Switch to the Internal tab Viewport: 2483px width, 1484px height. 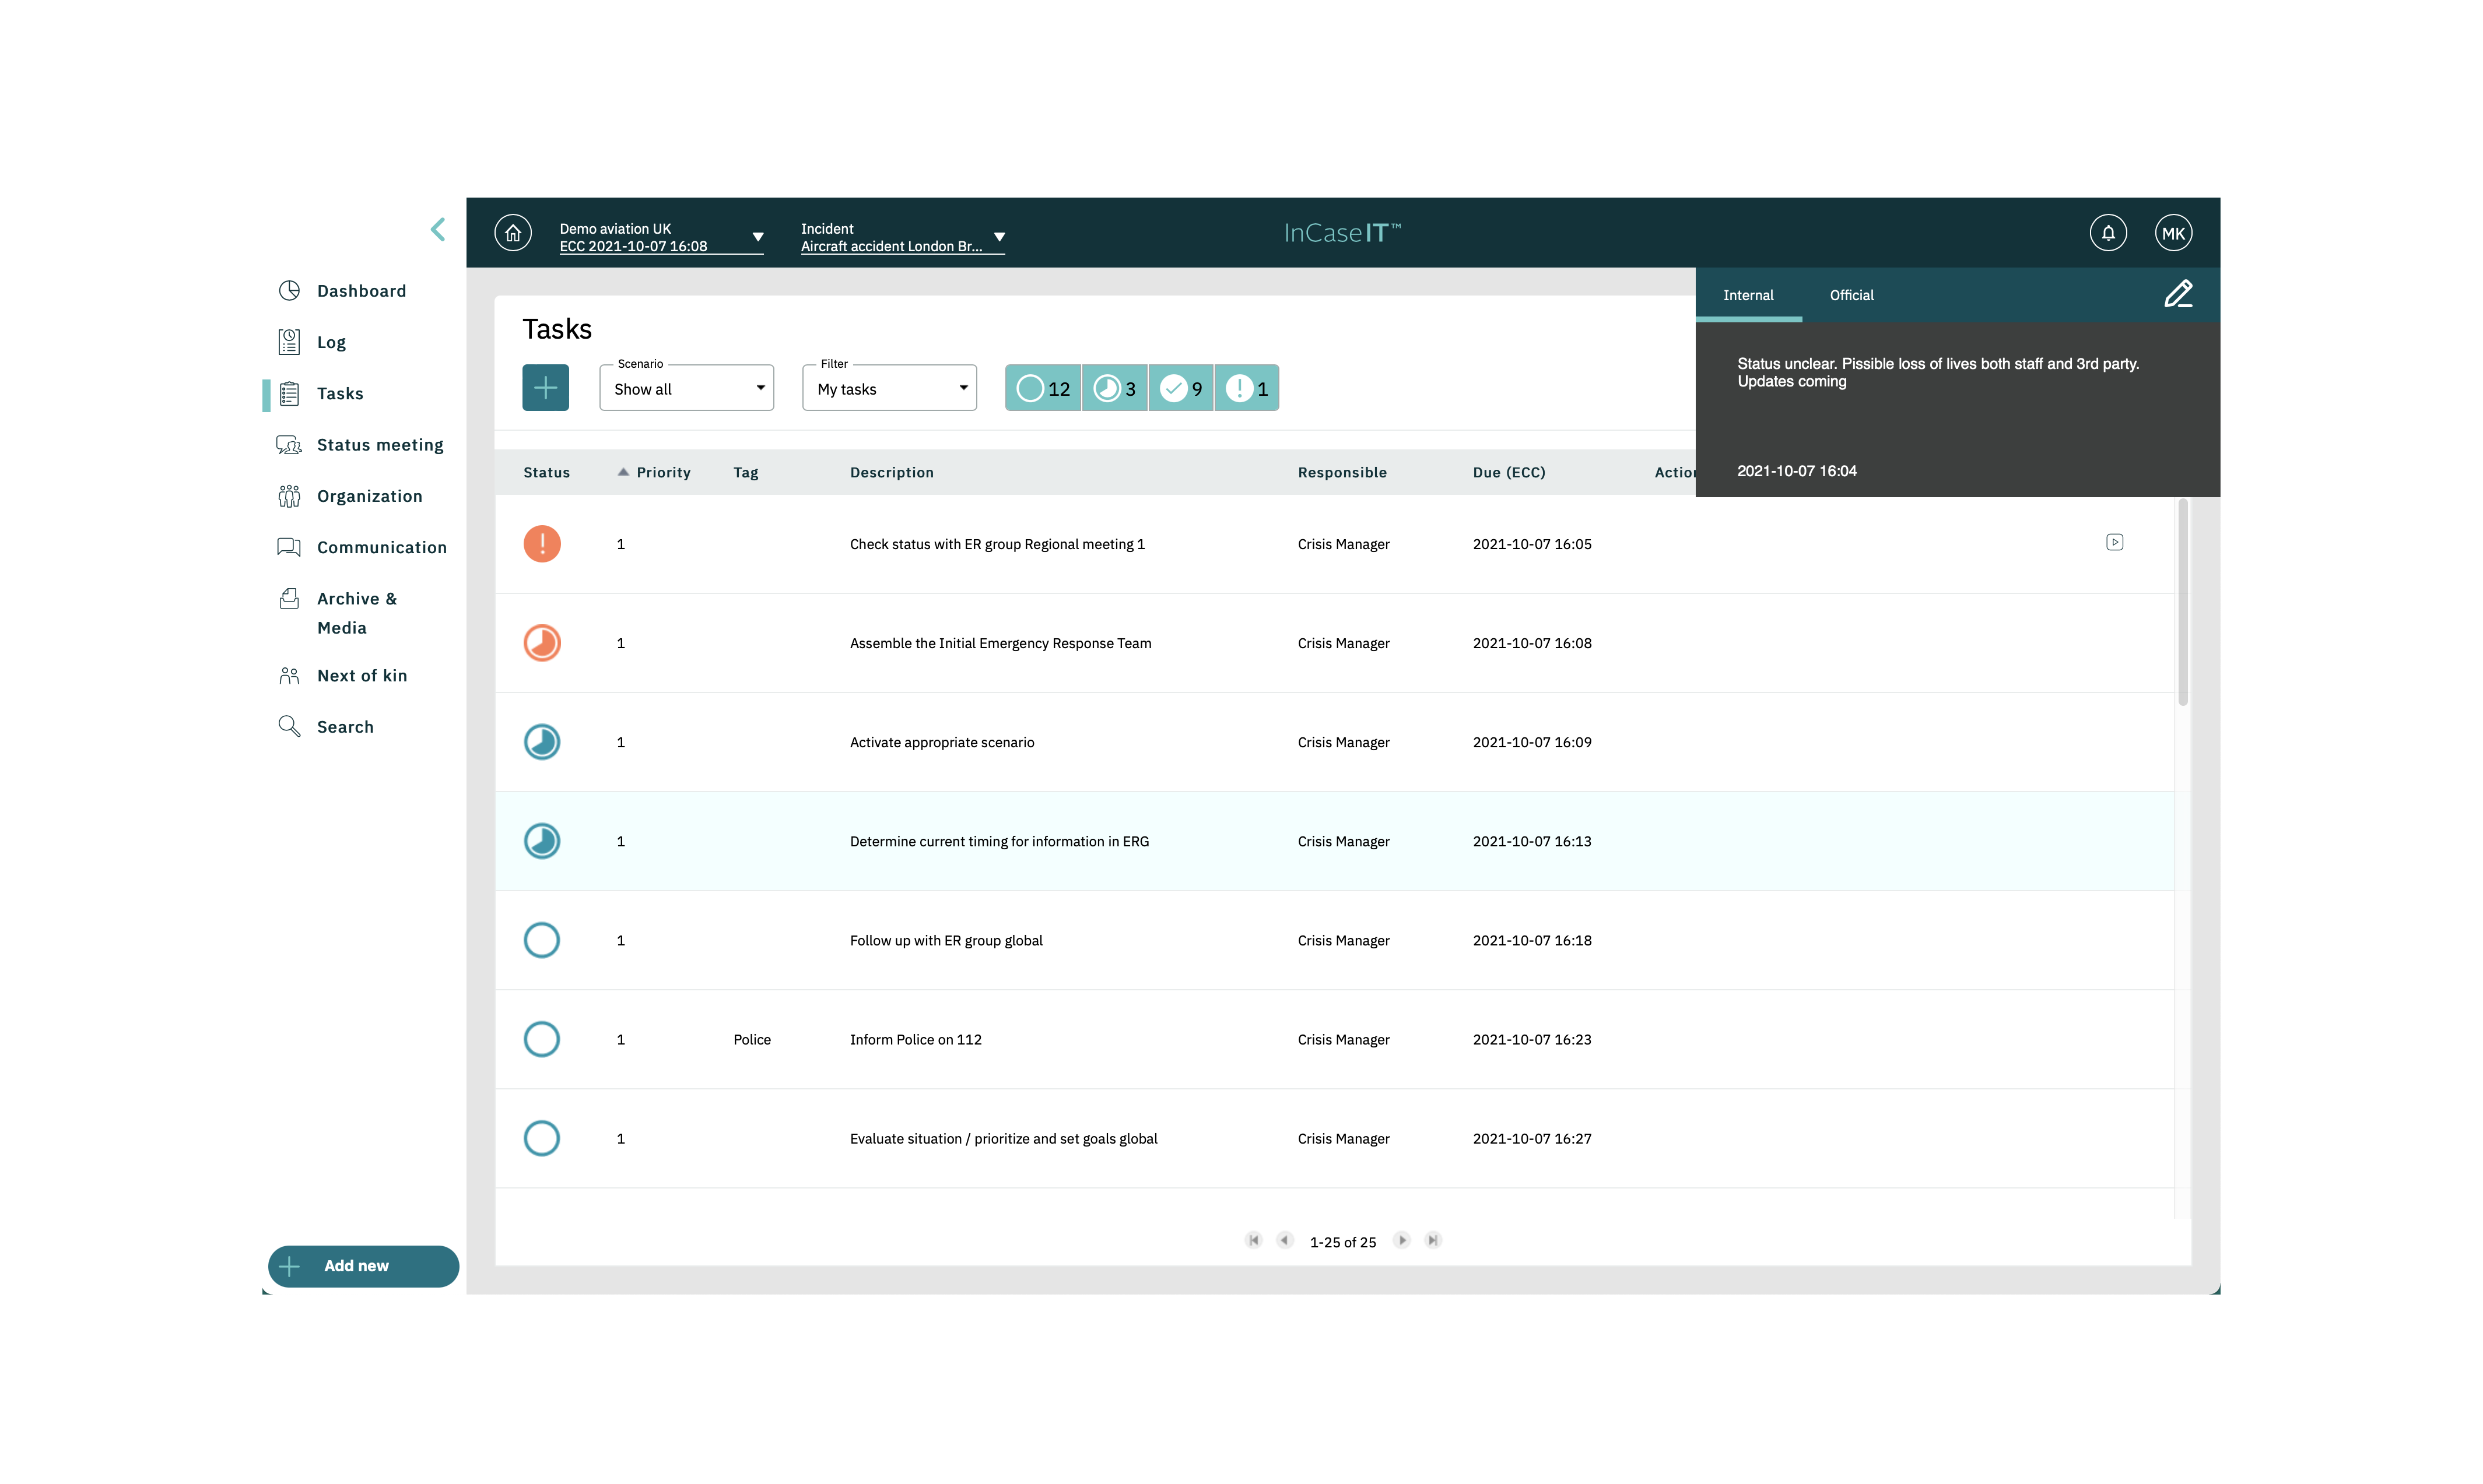[x=1748, y=295]
